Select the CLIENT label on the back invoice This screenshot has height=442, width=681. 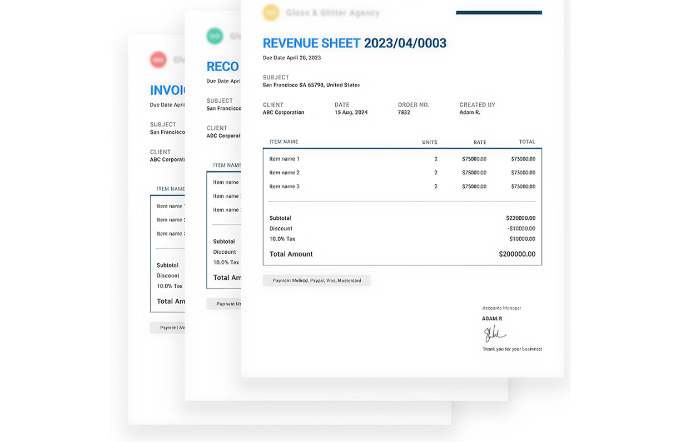pyautogui.click(x=160, y=152)
